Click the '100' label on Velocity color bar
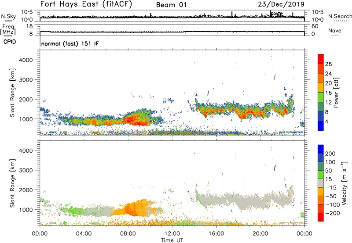 (330, 162)
